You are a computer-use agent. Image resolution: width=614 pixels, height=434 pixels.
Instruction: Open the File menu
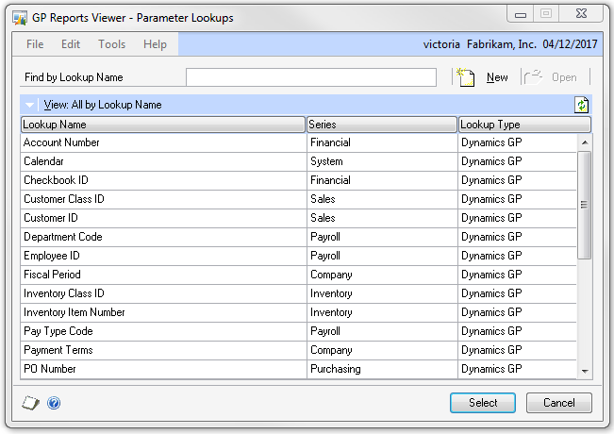[35, 44]
